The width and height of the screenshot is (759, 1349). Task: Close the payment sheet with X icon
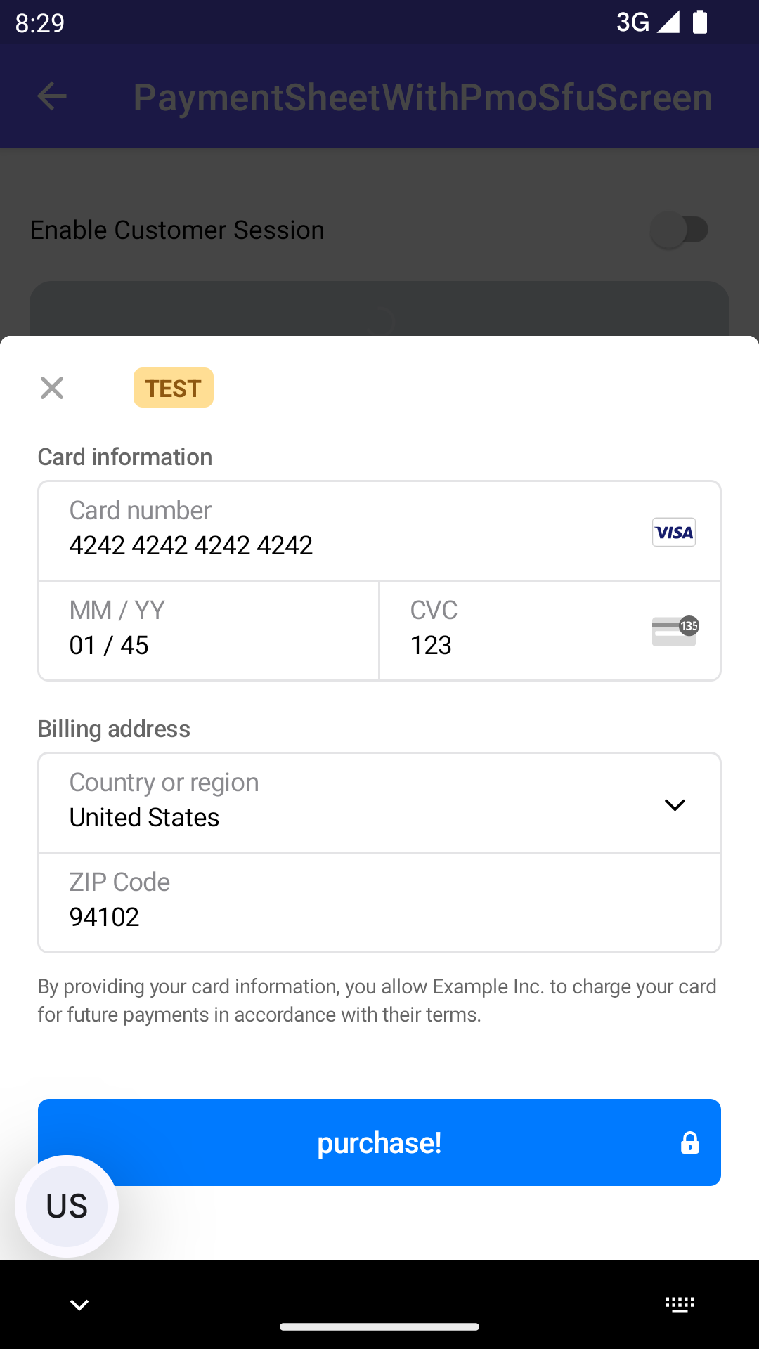(52, 388)
